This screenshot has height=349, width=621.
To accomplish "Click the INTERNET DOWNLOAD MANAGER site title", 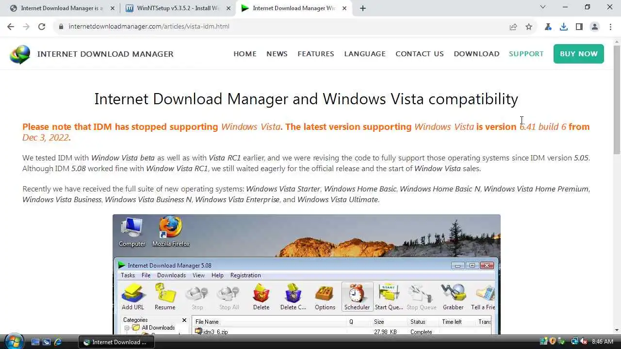I will tap(105, 54).
